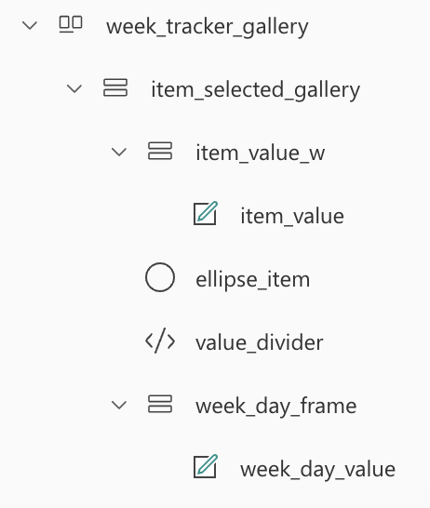Select the ellipse_item shape
Image resolution: width=430 pixels, height=508 pixels.
253,280
